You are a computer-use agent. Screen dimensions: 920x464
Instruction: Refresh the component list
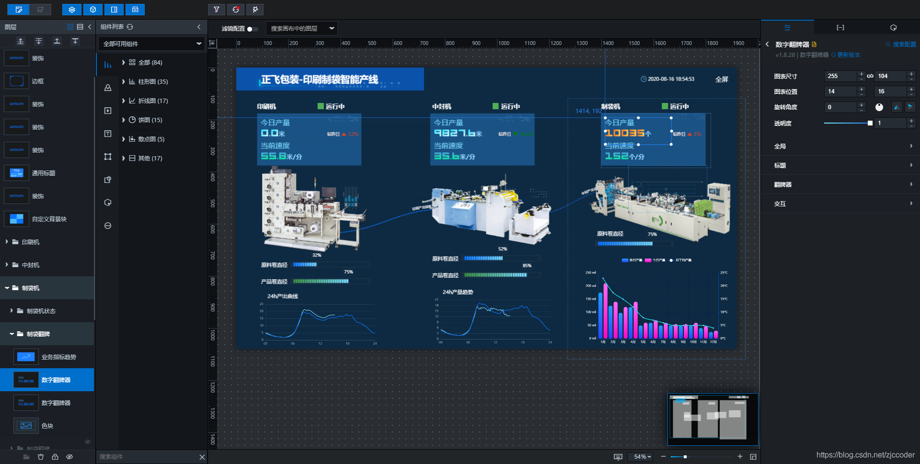(130, 27)
